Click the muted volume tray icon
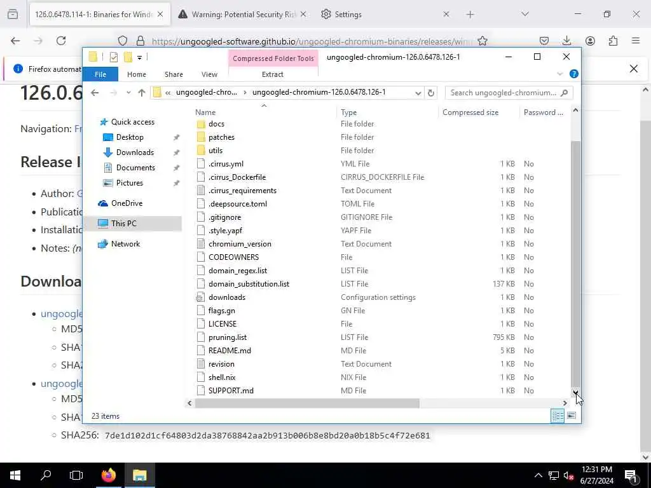This screenshot has width=651, height=488. point(568,475)
